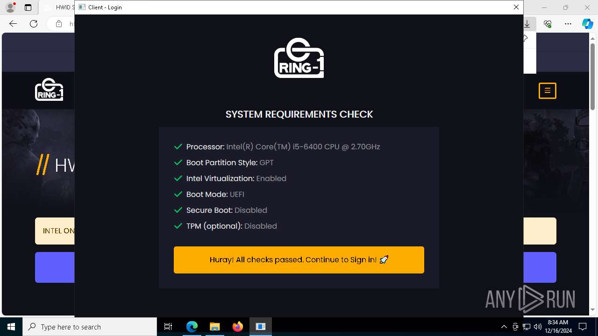Click the checkmark beside TPM (optional)

coord(178,226)
